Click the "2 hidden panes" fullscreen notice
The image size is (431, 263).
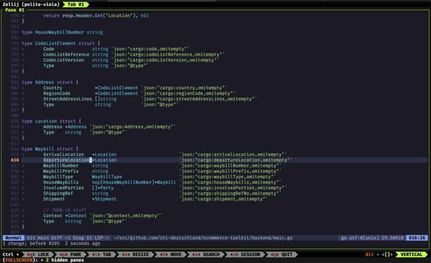[x=65, y=260]
